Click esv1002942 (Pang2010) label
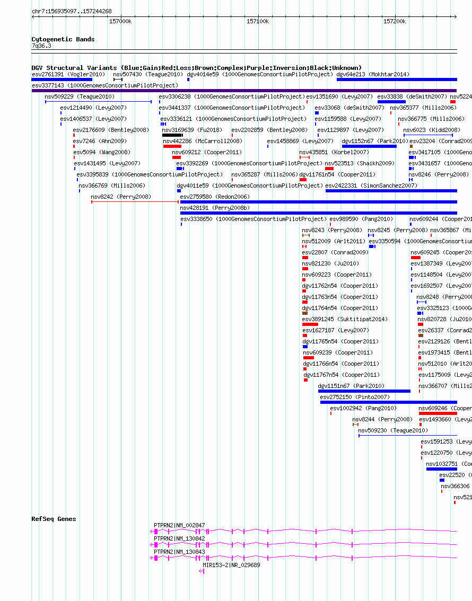The height and width of the screenshot is (601, 472). click(363, 408)
